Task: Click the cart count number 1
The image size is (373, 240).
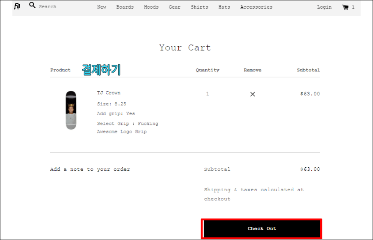Action: tap(353, 7)
